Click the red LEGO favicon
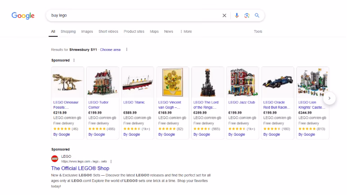This screenshot has height=195, width=347. [x=55, y=159]
